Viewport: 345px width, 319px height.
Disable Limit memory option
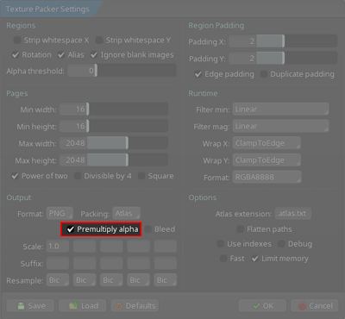(255, 259)
